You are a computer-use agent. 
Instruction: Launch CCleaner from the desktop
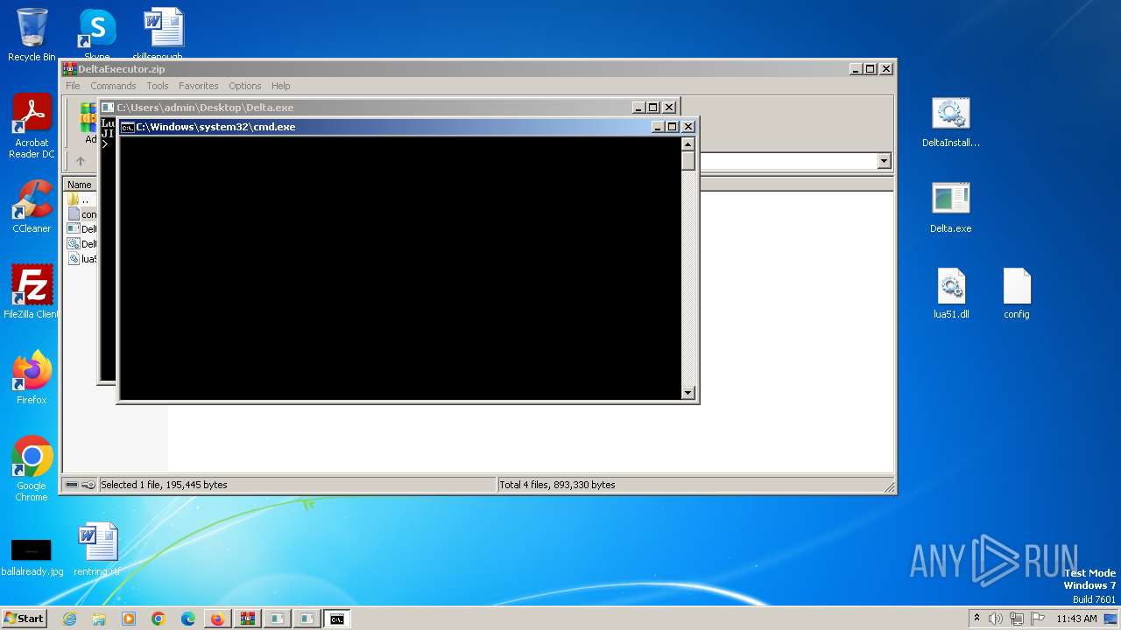[32, 206]
